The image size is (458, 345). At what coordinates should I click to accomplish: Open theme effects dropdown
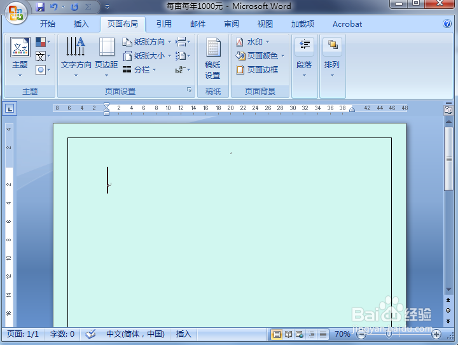tap(43, 70)
